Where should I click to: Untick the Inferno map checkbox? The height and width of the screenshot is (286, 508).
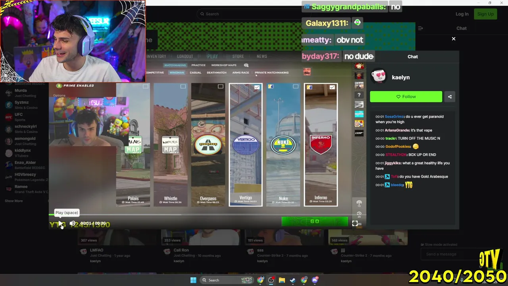(332, 87)
